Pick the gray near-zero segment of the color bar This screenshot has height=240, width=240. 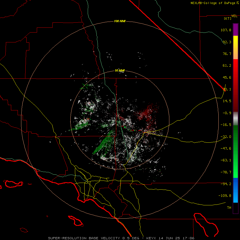235,119
